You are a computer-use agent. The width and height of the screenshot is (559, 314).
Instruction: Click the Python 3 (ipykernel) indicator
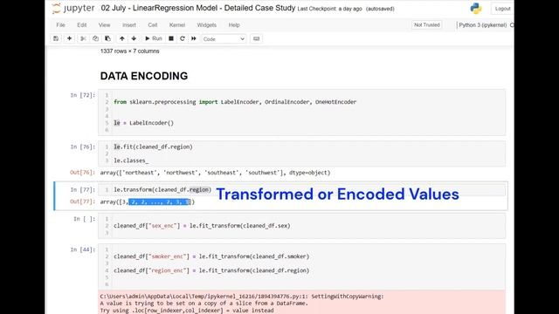pyautogui.click(x=483, y=25)
